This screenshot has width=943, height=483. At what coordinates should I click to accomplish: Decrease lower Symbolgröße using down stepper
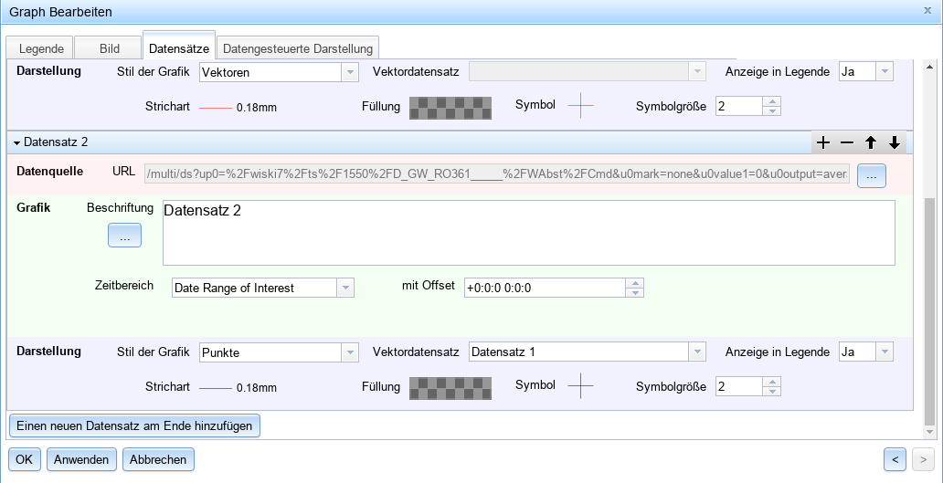(772, 392)
